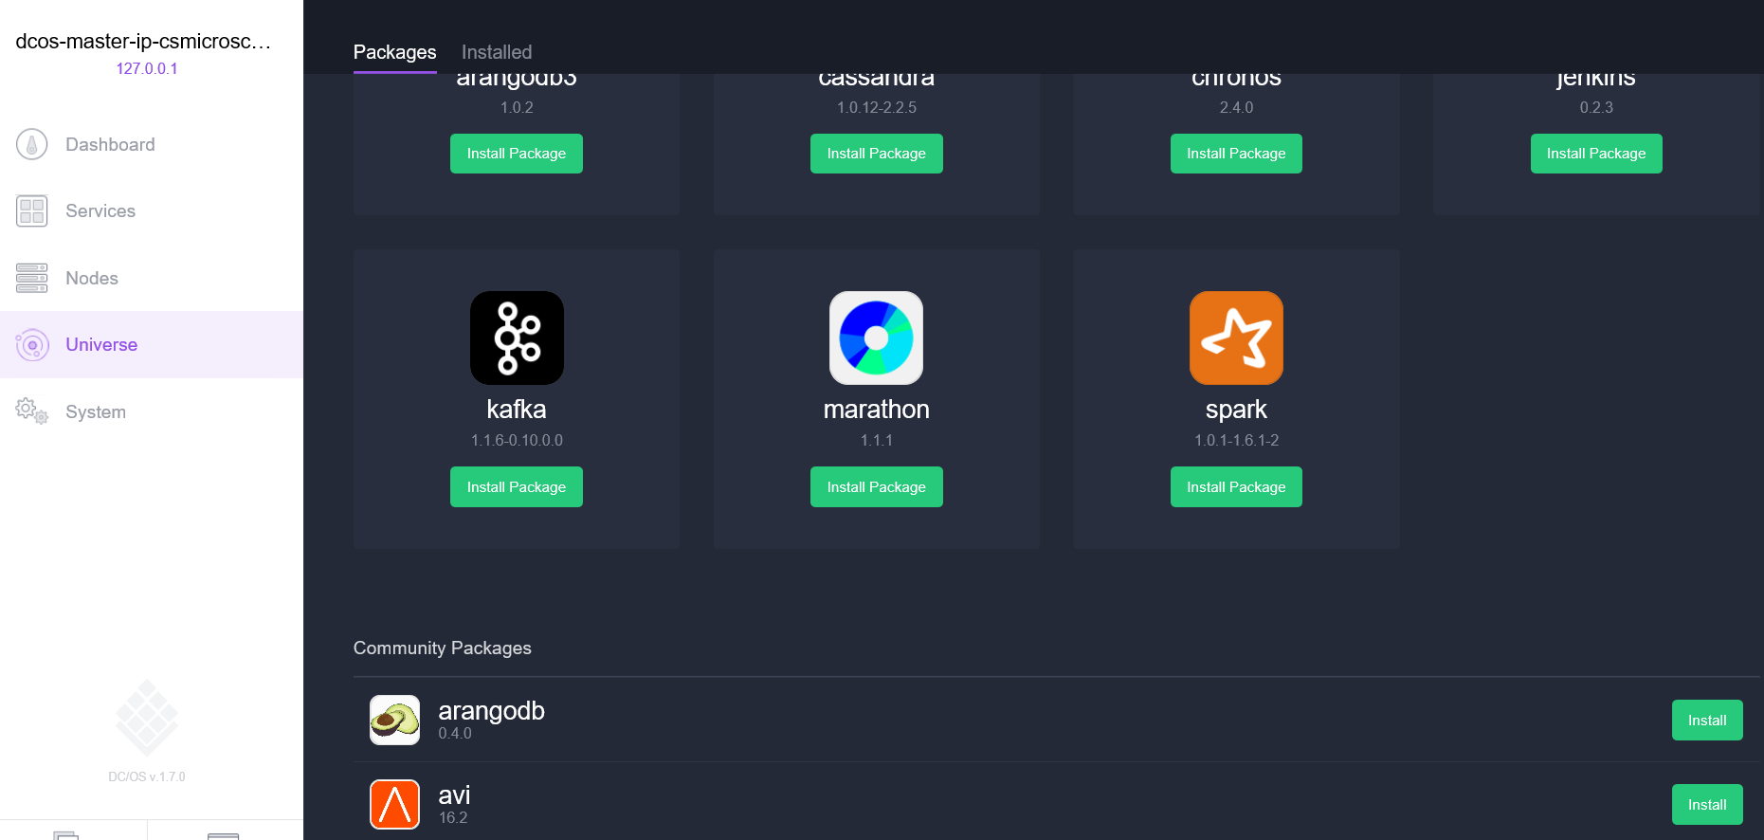Image resolution: width=1764 pixels, height=840 pixels.
Task: Click the cluster IP address 127.0.0.1
Action: (147, 68)
